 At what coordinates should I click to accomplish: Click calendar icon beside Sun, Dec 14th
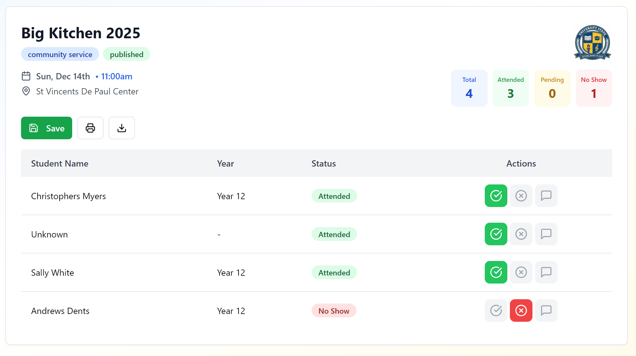pyautogui.click(x=26, y=76)
